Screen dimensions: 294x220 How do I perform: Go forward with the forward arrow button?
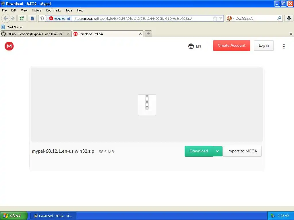pos(13,18)
